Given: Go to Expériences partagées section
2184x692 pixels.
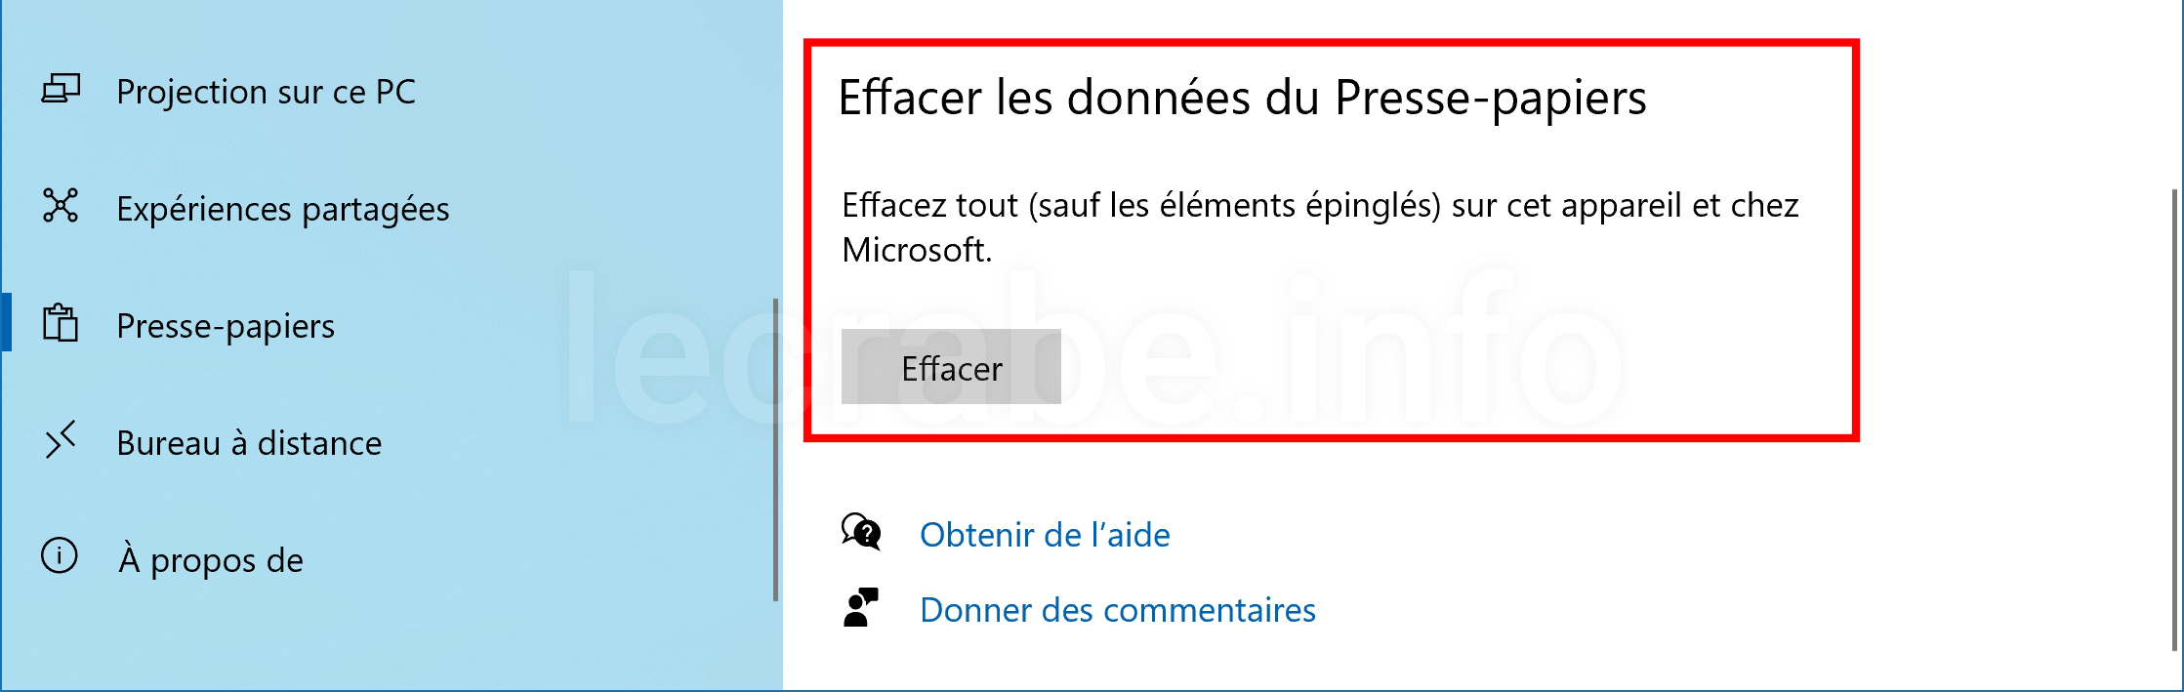Looking at the screenshot, I should (283, 209).
